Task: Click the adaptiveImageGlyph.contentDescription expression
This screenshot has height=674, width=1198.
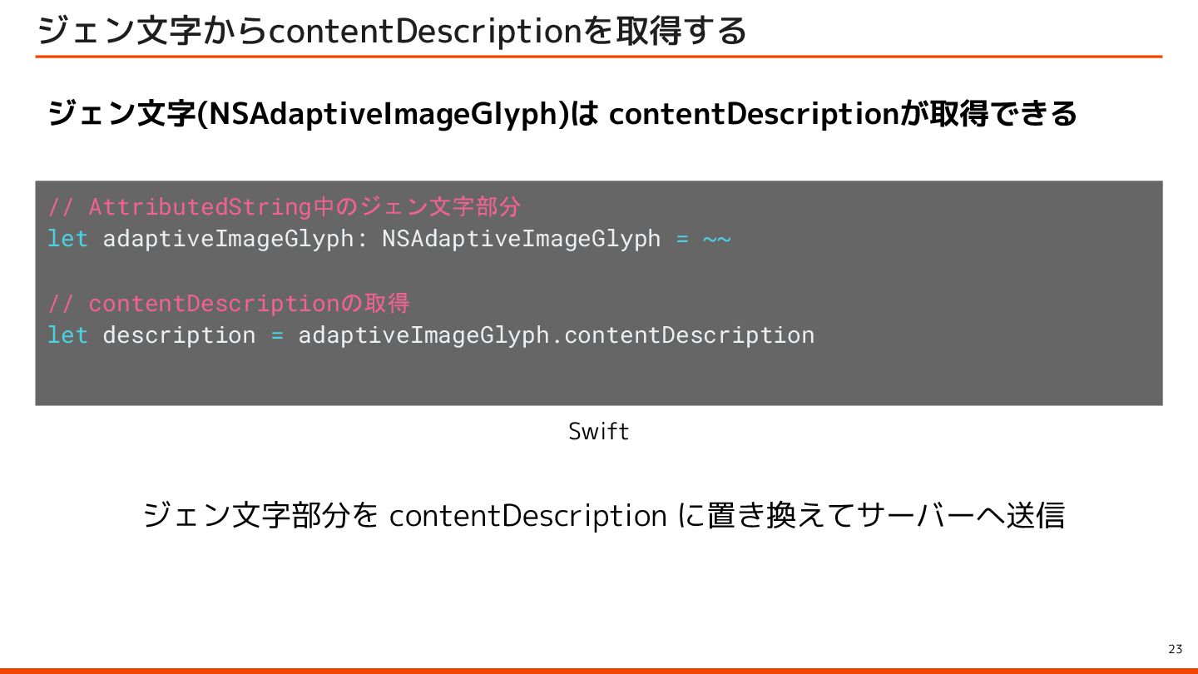Action: click(556, 335)
